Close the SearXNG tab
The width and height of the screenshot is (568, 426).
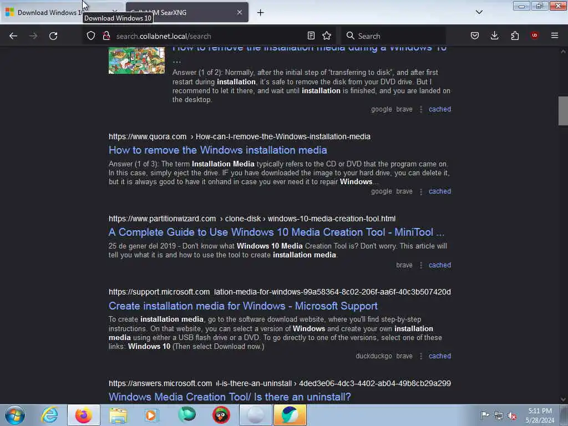(240, 12)
